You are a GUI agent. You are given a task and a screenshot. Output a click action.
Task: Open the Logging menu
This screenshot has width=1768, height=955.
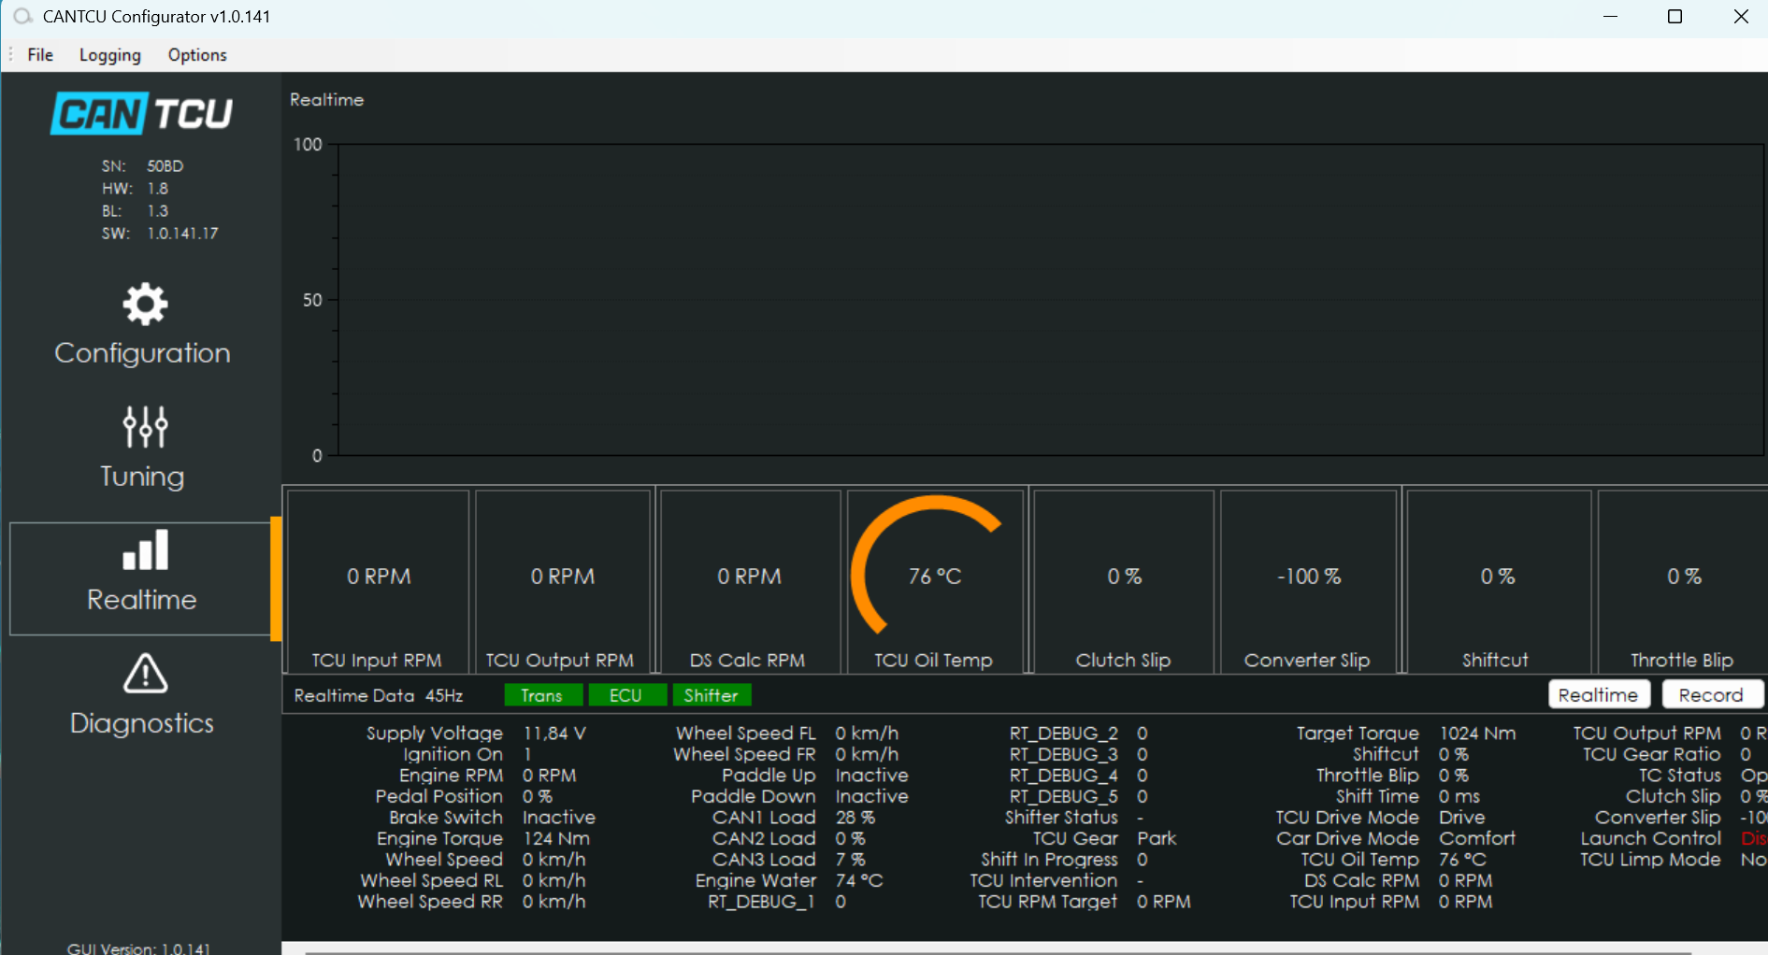(109, 55)
